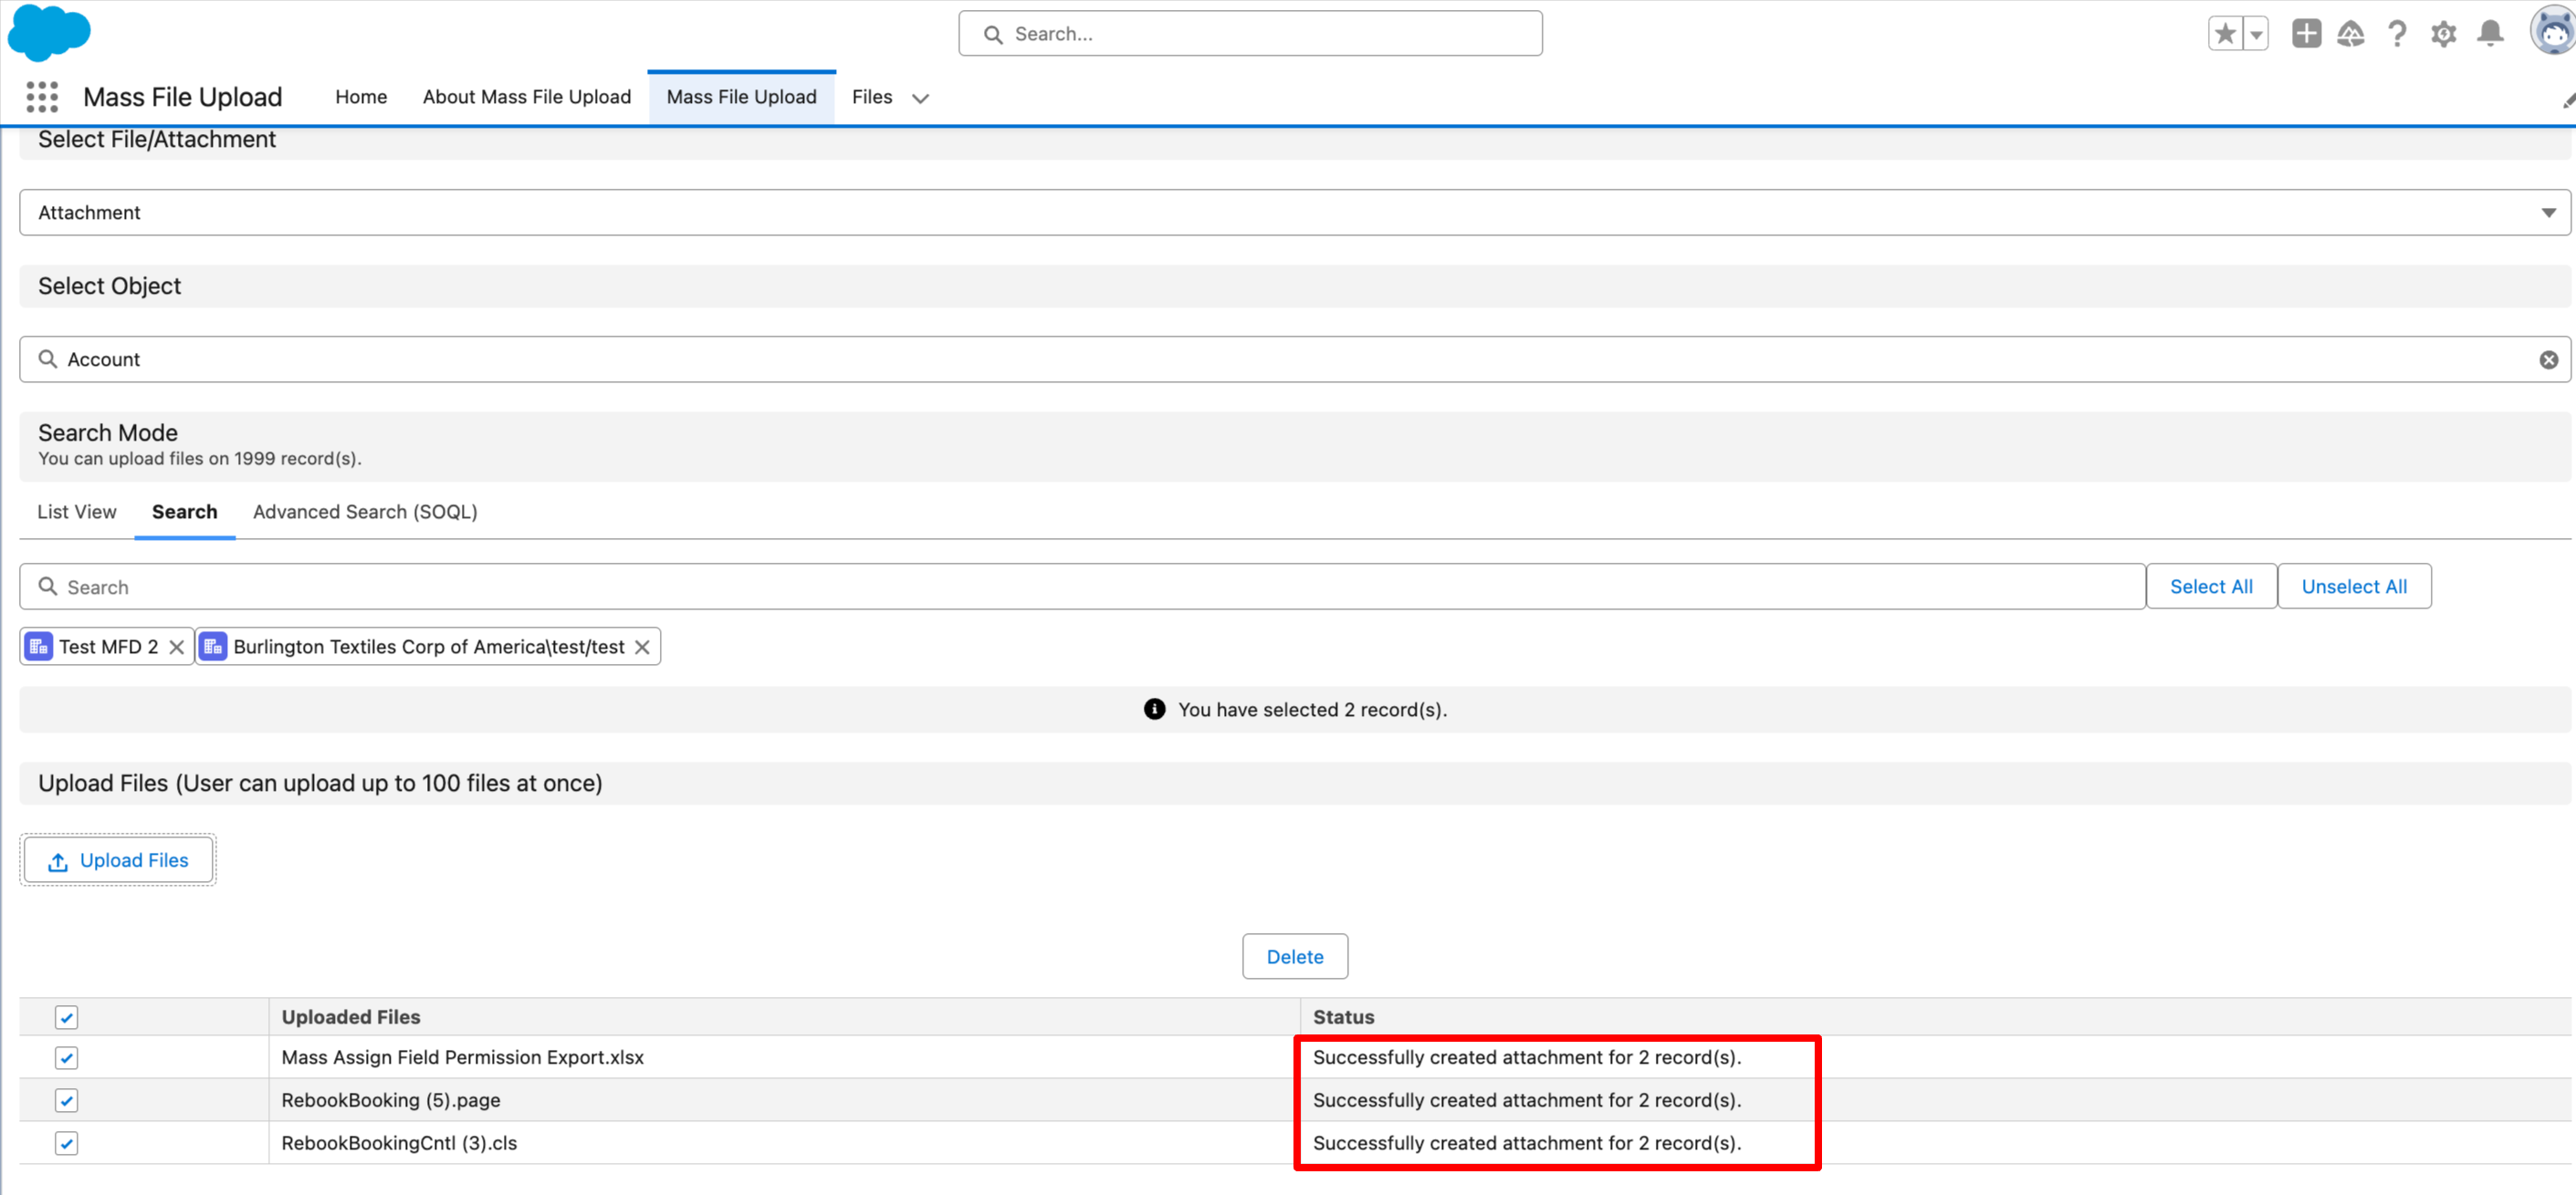
Task: Open the Help question mark icon
Action: pos(2397,34)
